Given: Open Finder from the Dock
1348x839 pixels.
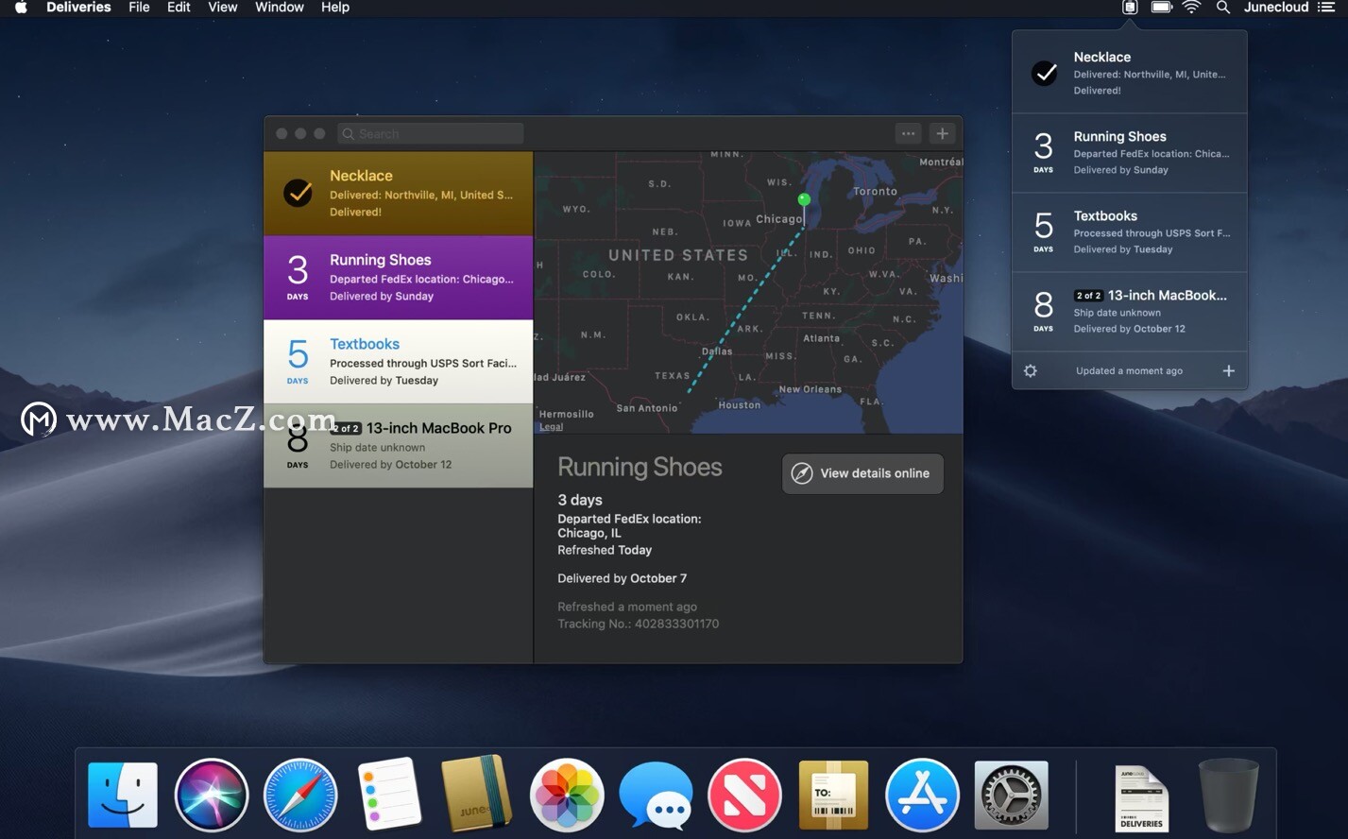Looking at the screenshot, I should [x=123, y=795].
